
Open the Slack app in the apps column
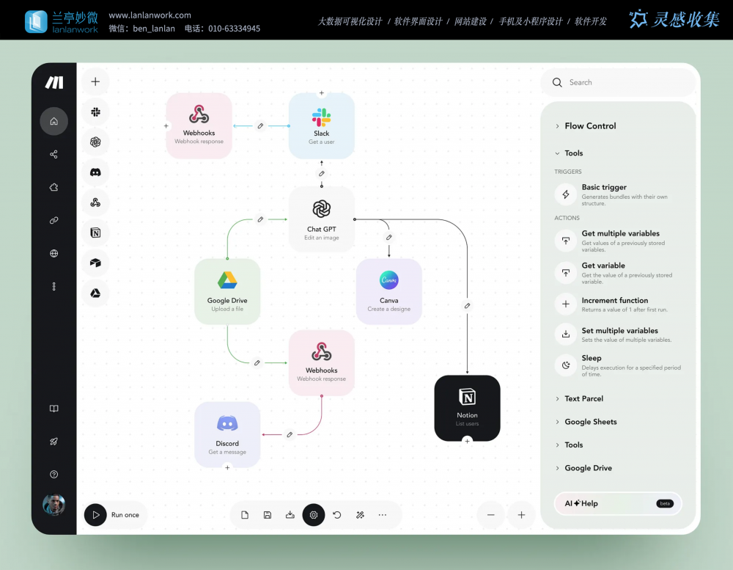(x=95, y=112)
